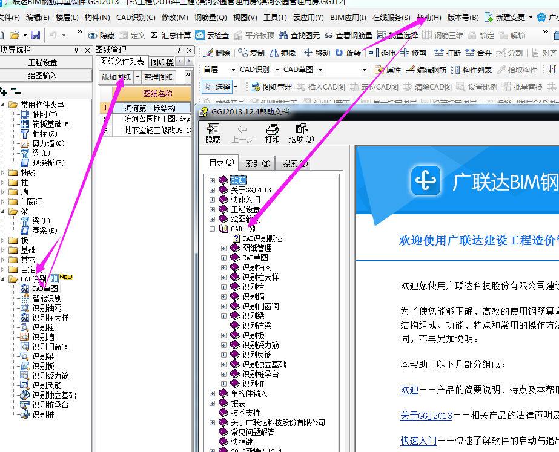Click 打断 break tool
559x452 pixels.
[448, 53]
